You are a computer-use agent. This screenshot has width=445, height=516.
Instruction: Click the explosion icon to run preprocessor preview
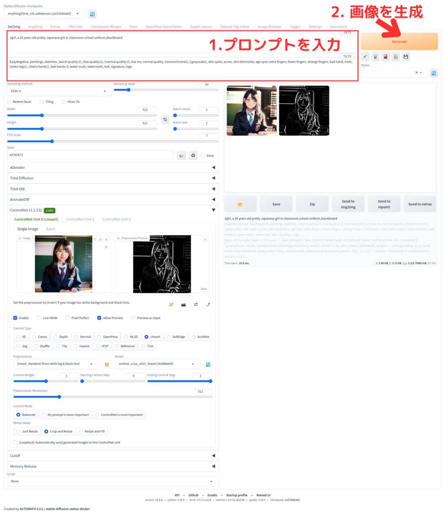click(107, 364)
